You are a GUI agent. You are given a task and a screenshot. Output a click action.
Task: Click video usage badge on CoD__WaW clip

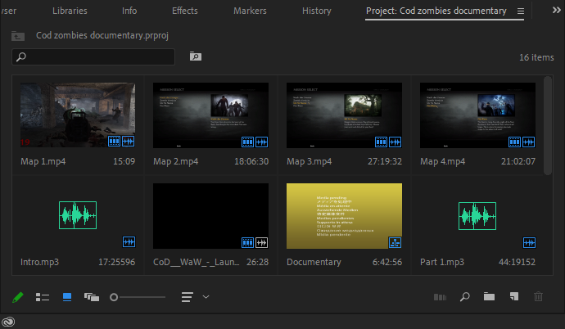pyautogui.click(x=247, y=243)
